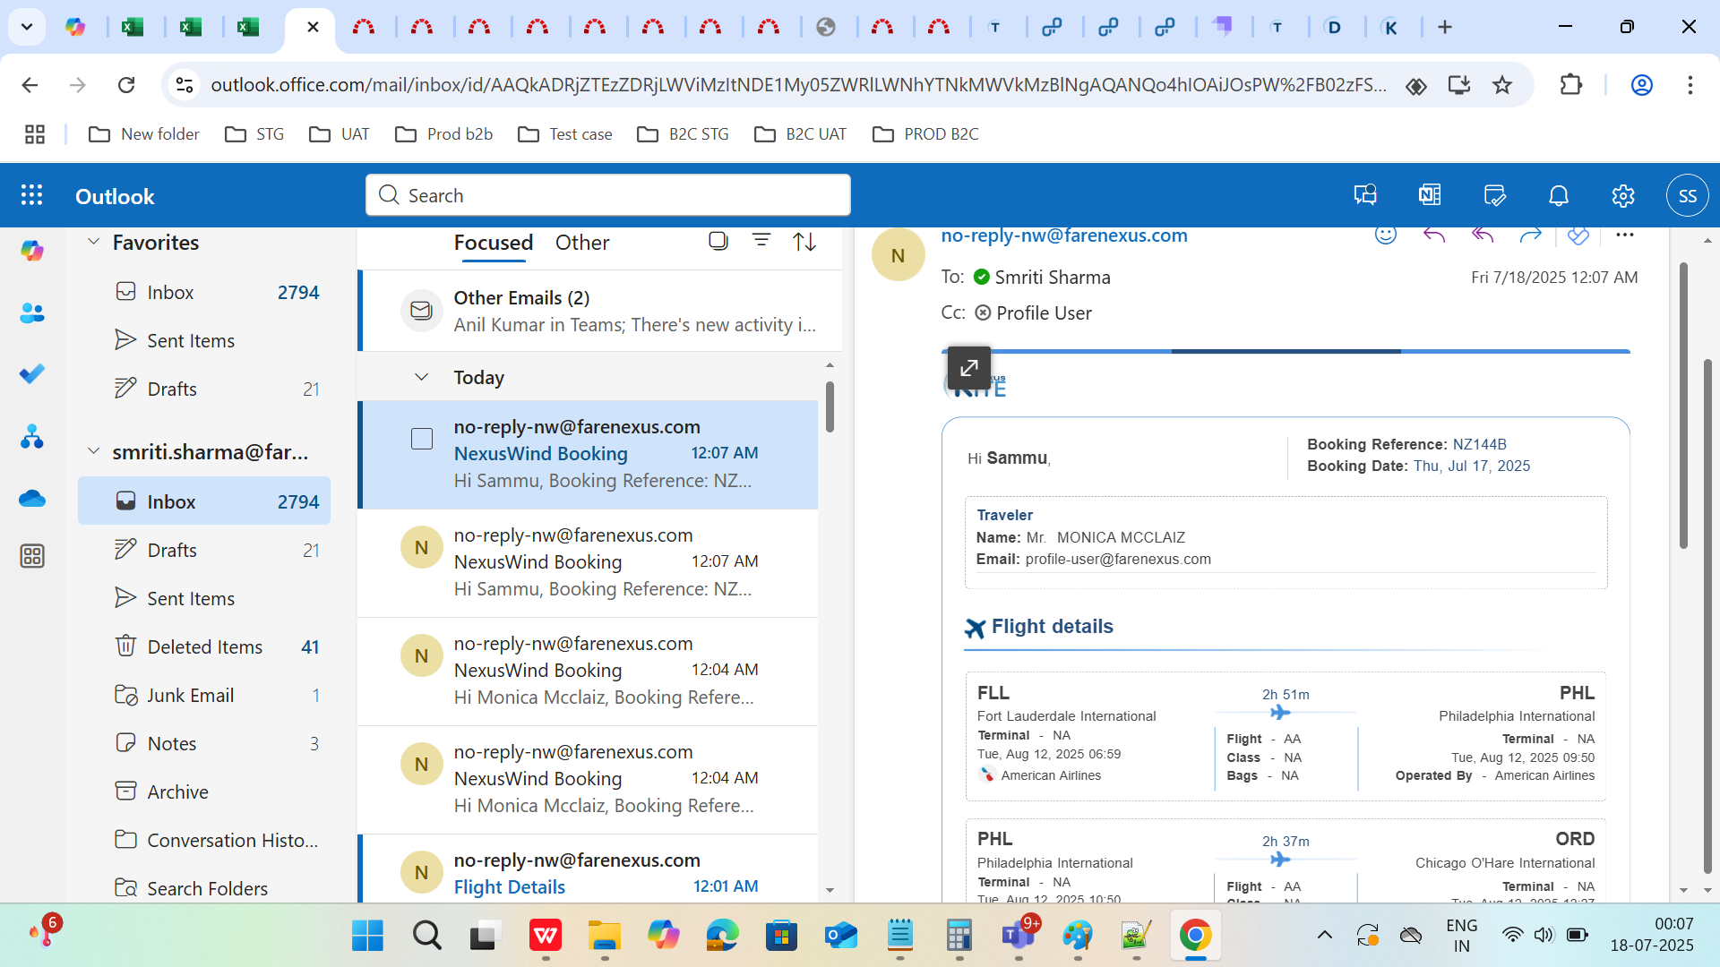
Task: Reload the page in browser
Action: tap(126, 85)
